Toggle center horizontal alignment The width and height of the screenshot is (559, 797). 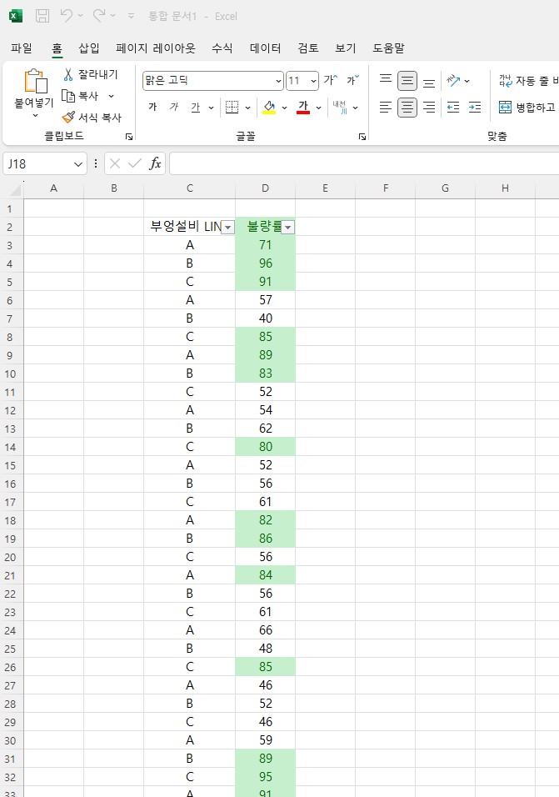click(407, 108)
